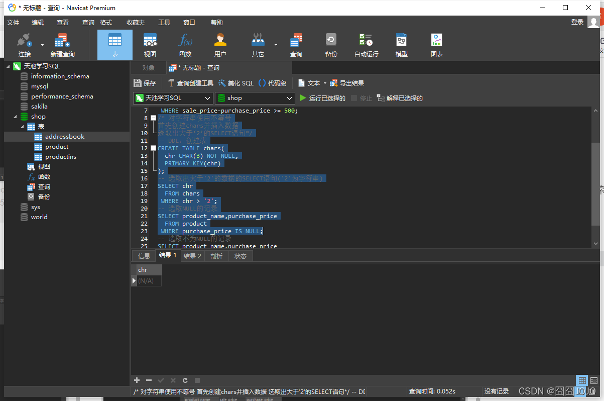This screenshot has height=401, width=604.
Task: Select the 函数 node under shop
Action: point(44,176)
